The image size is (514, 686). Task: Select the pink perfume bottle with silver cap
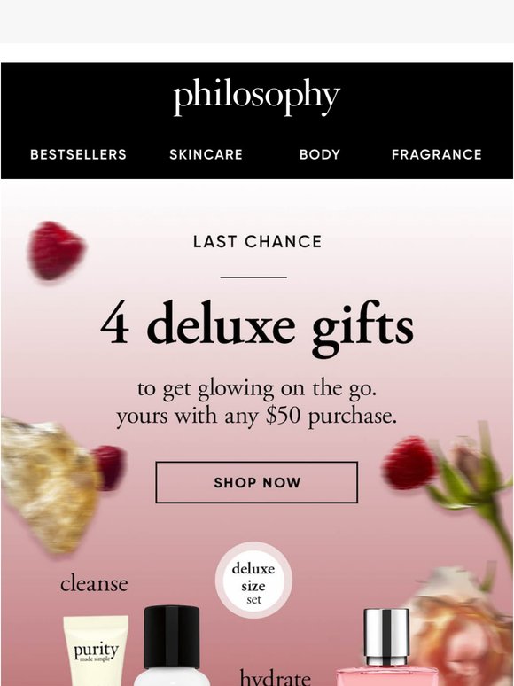pyautogui.click(x=386, y=647)
